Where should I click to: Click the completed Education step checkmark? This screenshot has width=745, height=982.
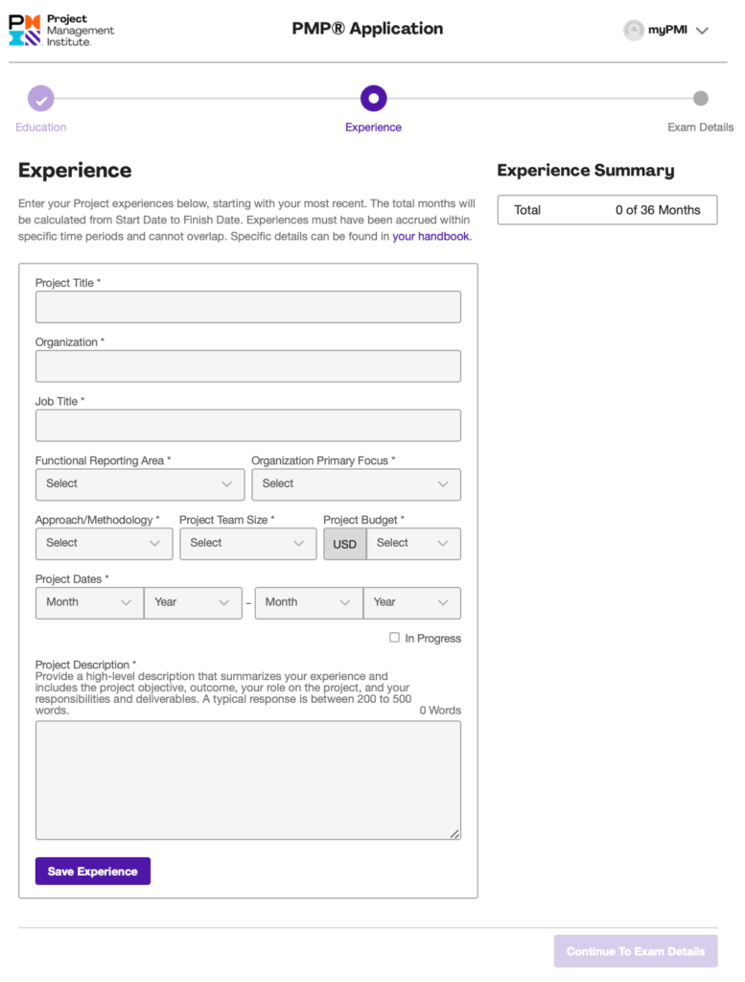40,99
